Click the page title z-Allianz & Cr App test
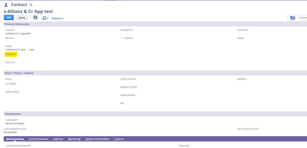Image resolution: width=307 pixels, height=148 pixels. pyautogui.click(x=28, y=11)
